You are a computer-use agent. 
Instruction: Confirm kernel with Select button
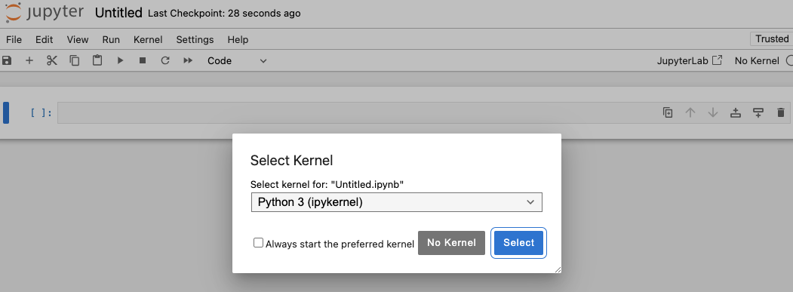tap(518, 243)
